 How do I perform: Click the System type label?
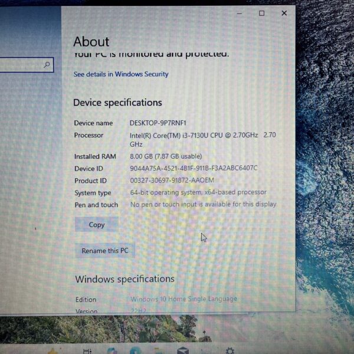(x=93, y=193)
